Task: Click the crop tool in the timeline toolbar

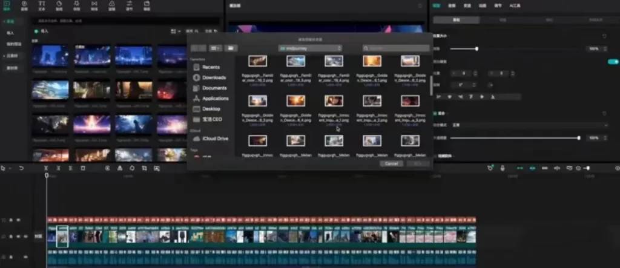Action: [144, 168]
